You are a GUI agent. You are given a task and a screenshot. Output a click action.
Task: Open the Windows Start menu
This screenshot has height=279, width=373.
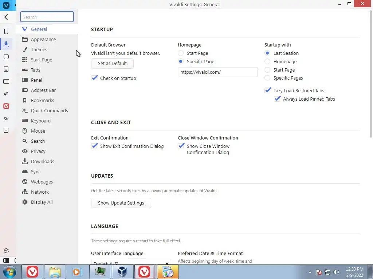pos(10,272)
